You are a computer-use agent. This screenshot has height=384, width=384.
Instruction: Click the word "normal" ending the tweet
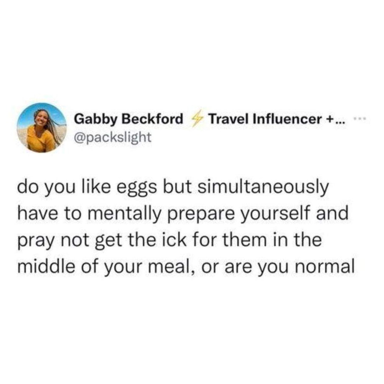326,265
